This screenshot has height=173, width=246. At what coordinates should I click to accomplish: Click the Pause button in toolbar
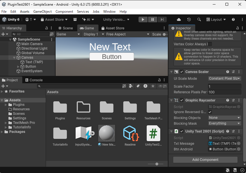tap(153, 19)
